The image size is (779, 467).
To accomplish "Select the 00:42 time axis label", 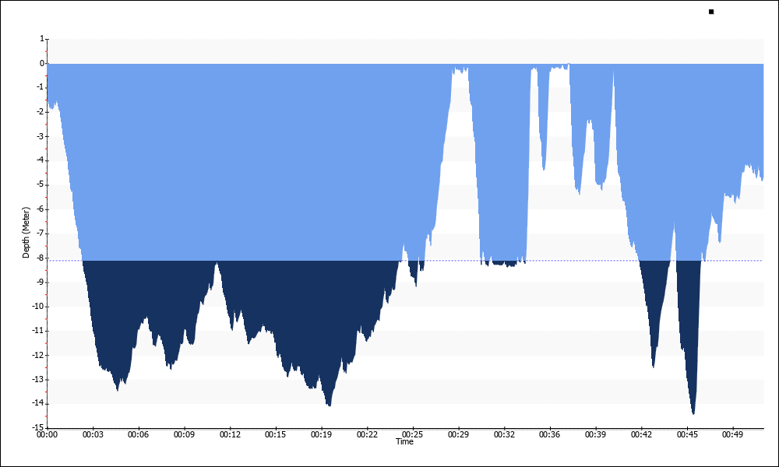I will [x=641, y=435].
